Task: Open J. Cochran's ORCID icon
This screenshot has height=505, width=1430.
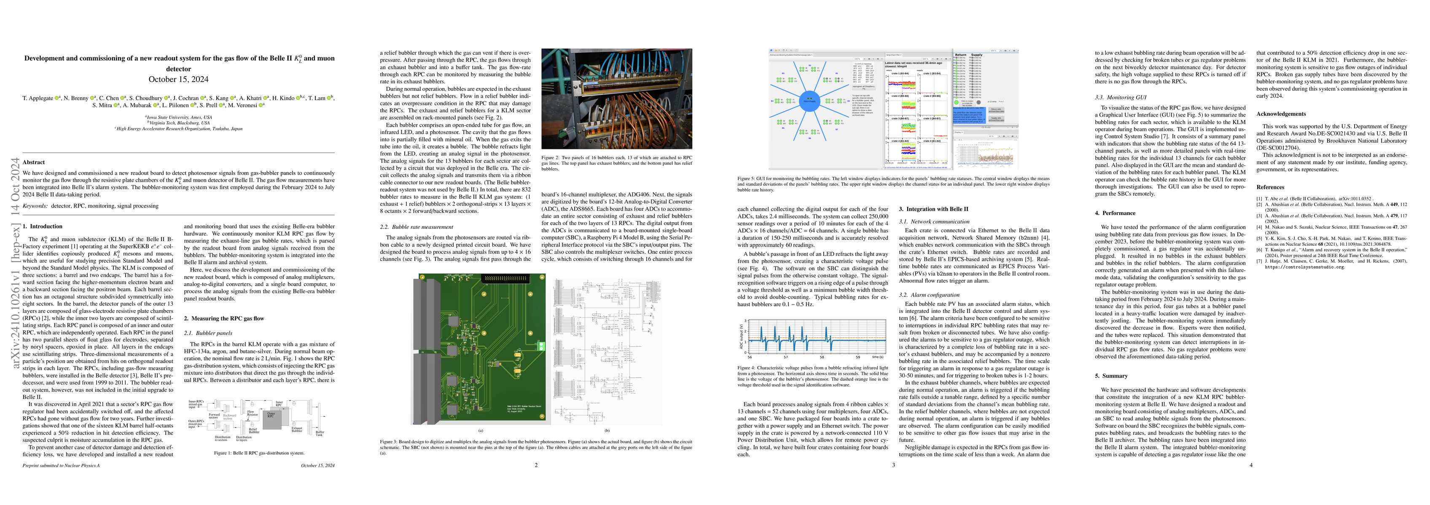Action: 202,98
